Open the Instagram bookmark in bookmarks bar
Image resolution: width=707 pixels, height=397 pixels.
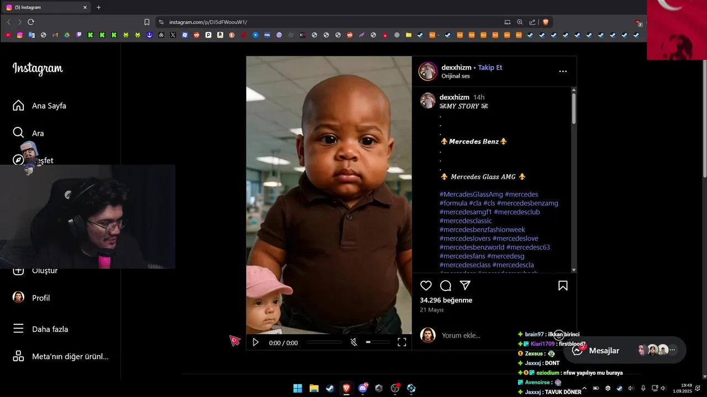tap(20, 35)
